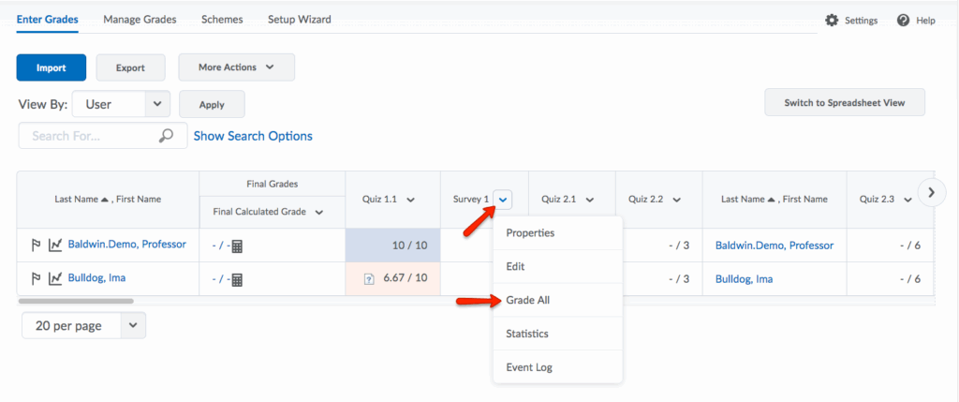Open the Show Search Options link
The image size is (959, 402).
click(x=253, y=136)
